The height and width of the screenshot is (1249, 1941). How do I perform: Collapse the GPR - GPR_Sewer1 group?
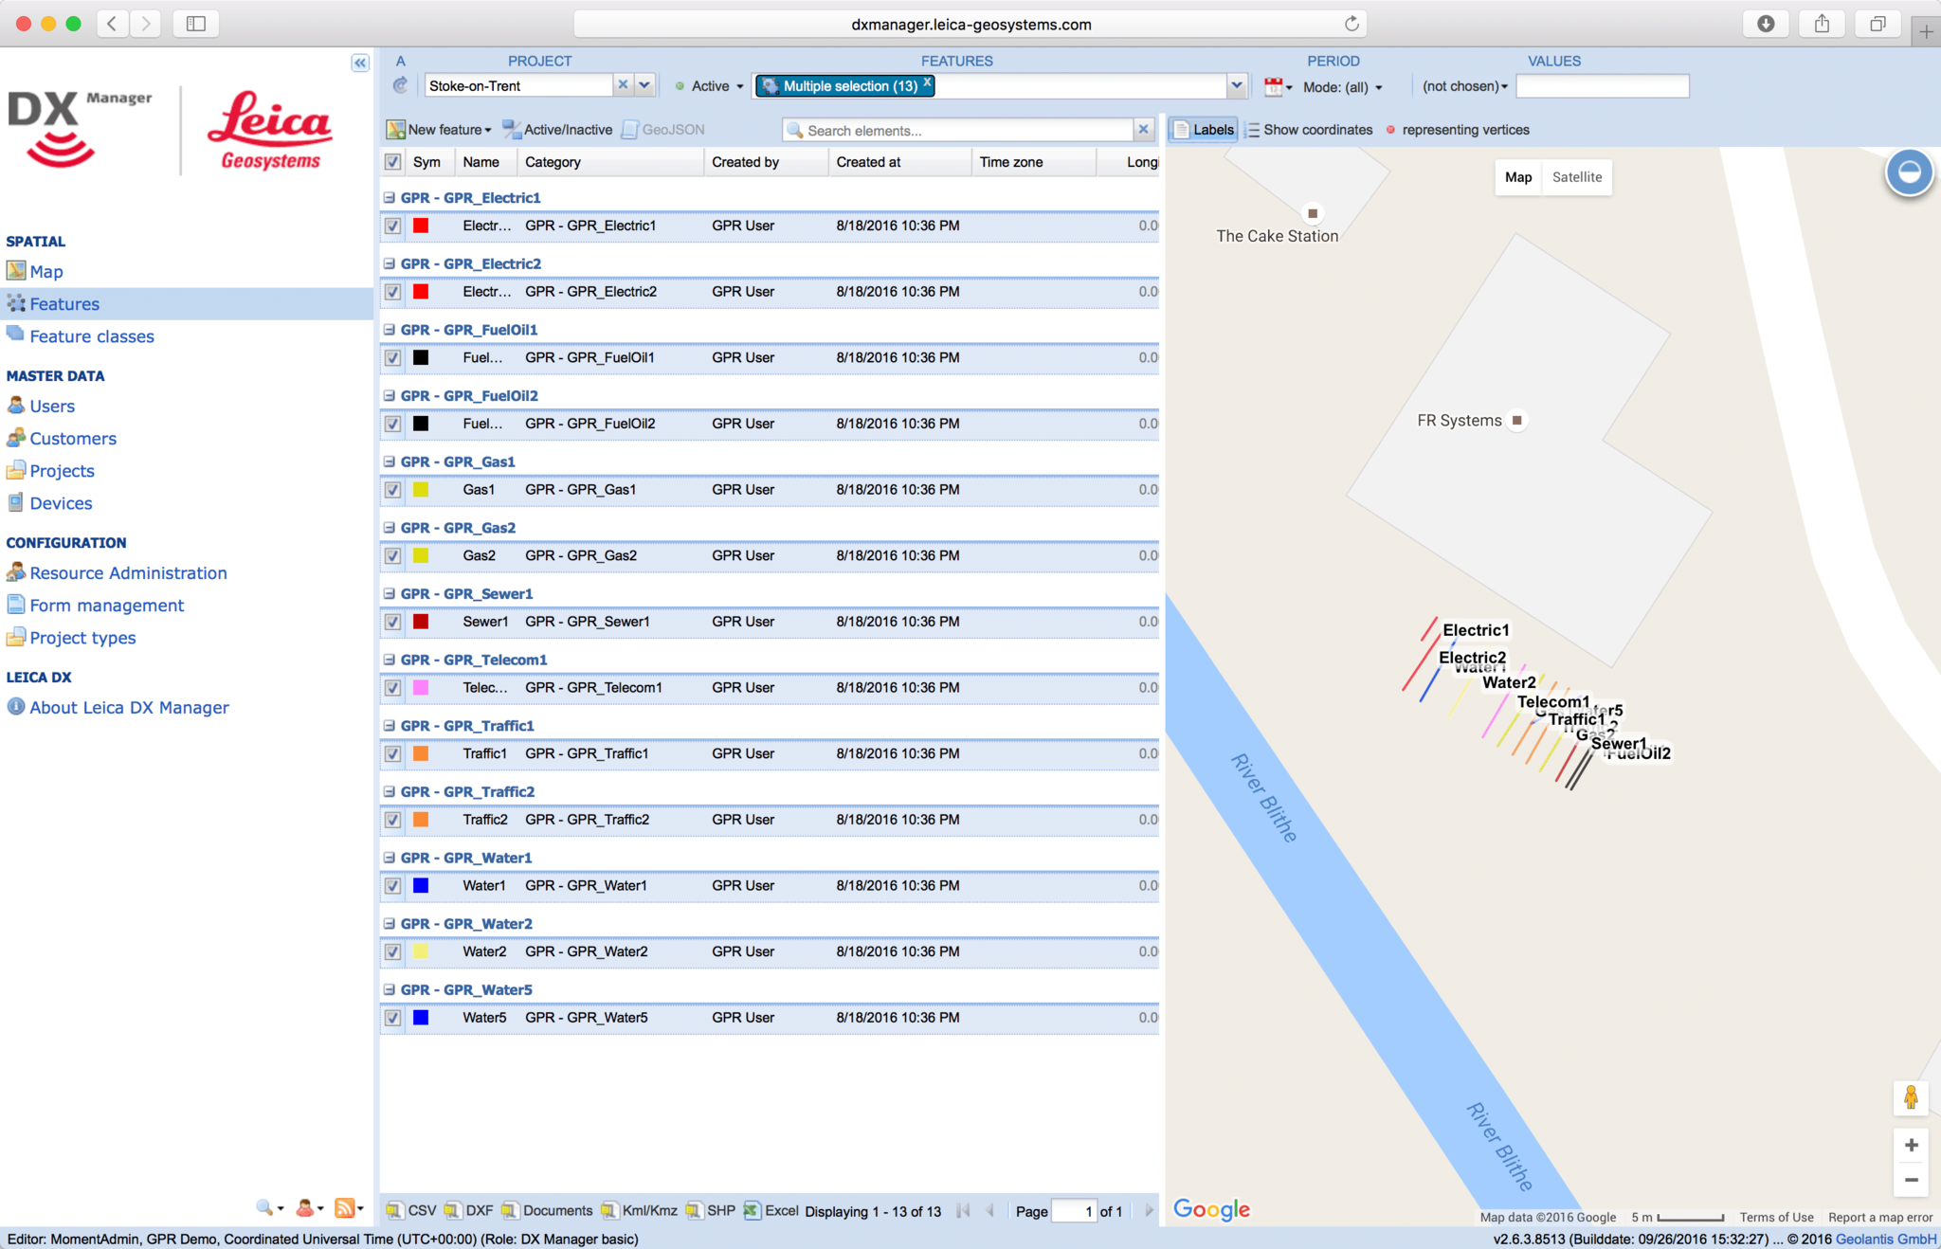389,593
